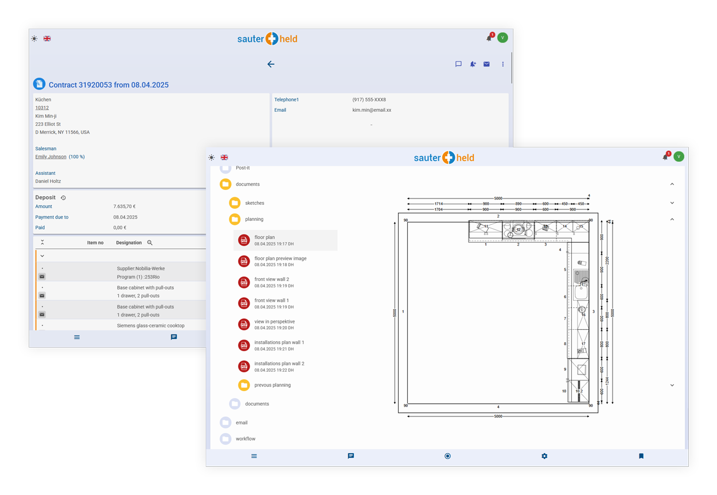This screenshot has width=717, height=495.
Task: Click the history icon next to Deposit
Action: tap(64, 198)
